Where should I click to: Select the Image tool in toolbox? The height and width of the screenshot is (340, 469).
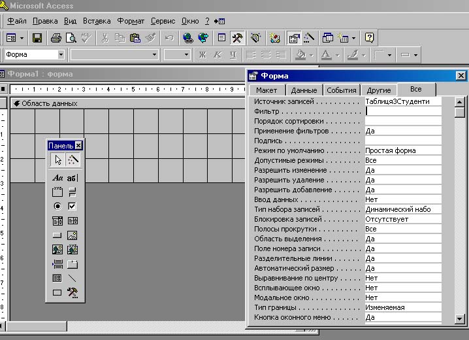pyautogui.click(x=73, y=235)
